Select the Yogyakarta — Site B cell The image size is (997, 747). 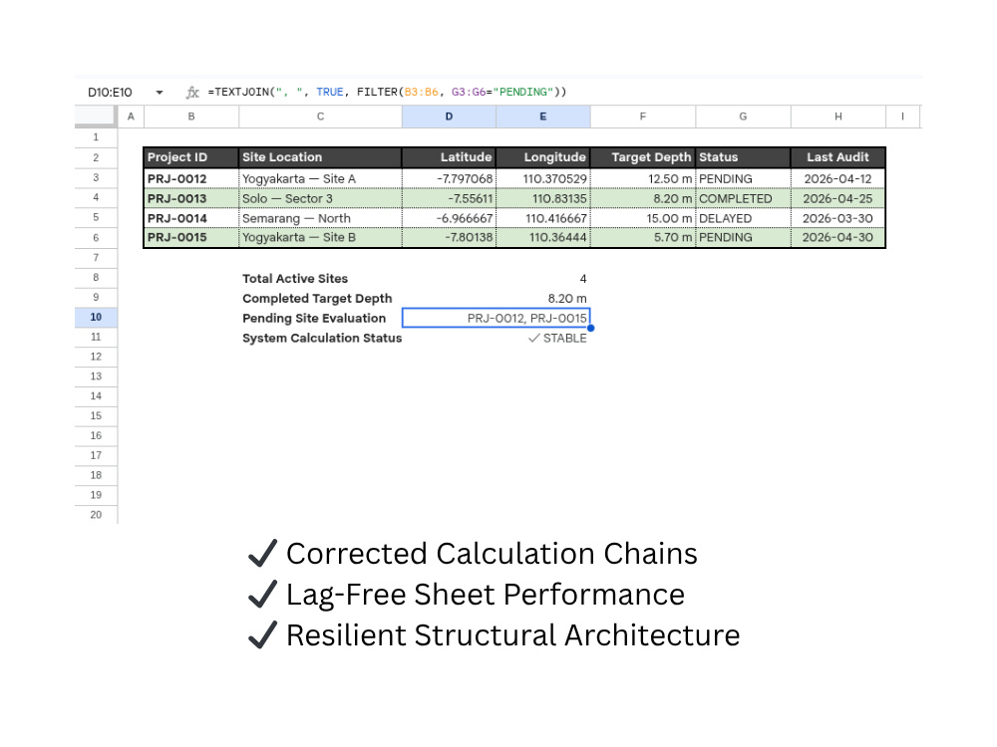point(320,238)
